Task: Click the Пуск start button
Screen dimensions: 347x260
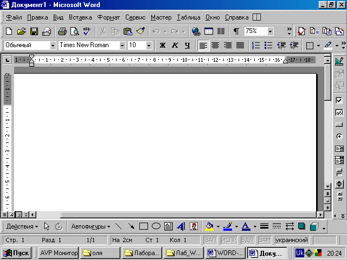Action: [17, 252]
